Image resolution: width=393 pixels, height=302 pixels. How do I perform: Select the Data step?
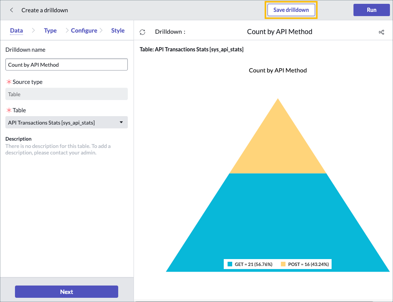click(x=16, y=30)
